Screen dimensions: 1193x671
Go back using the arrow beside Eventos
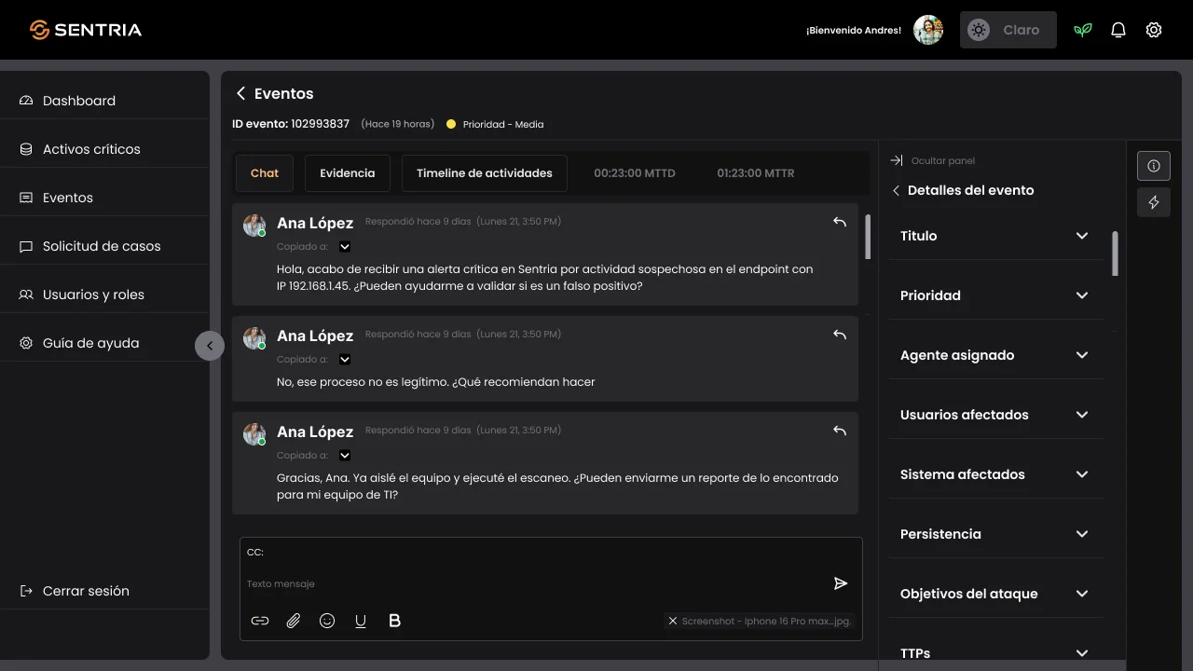[x=240, y=93]
